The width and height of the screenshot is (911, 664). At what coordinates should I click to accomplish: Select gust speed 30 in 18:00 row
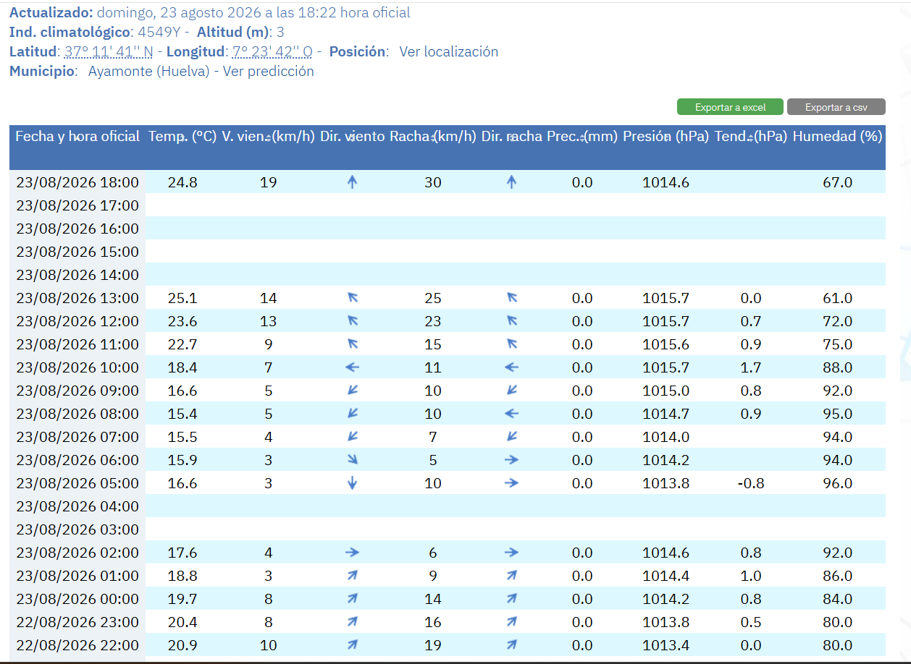point(433,182)
